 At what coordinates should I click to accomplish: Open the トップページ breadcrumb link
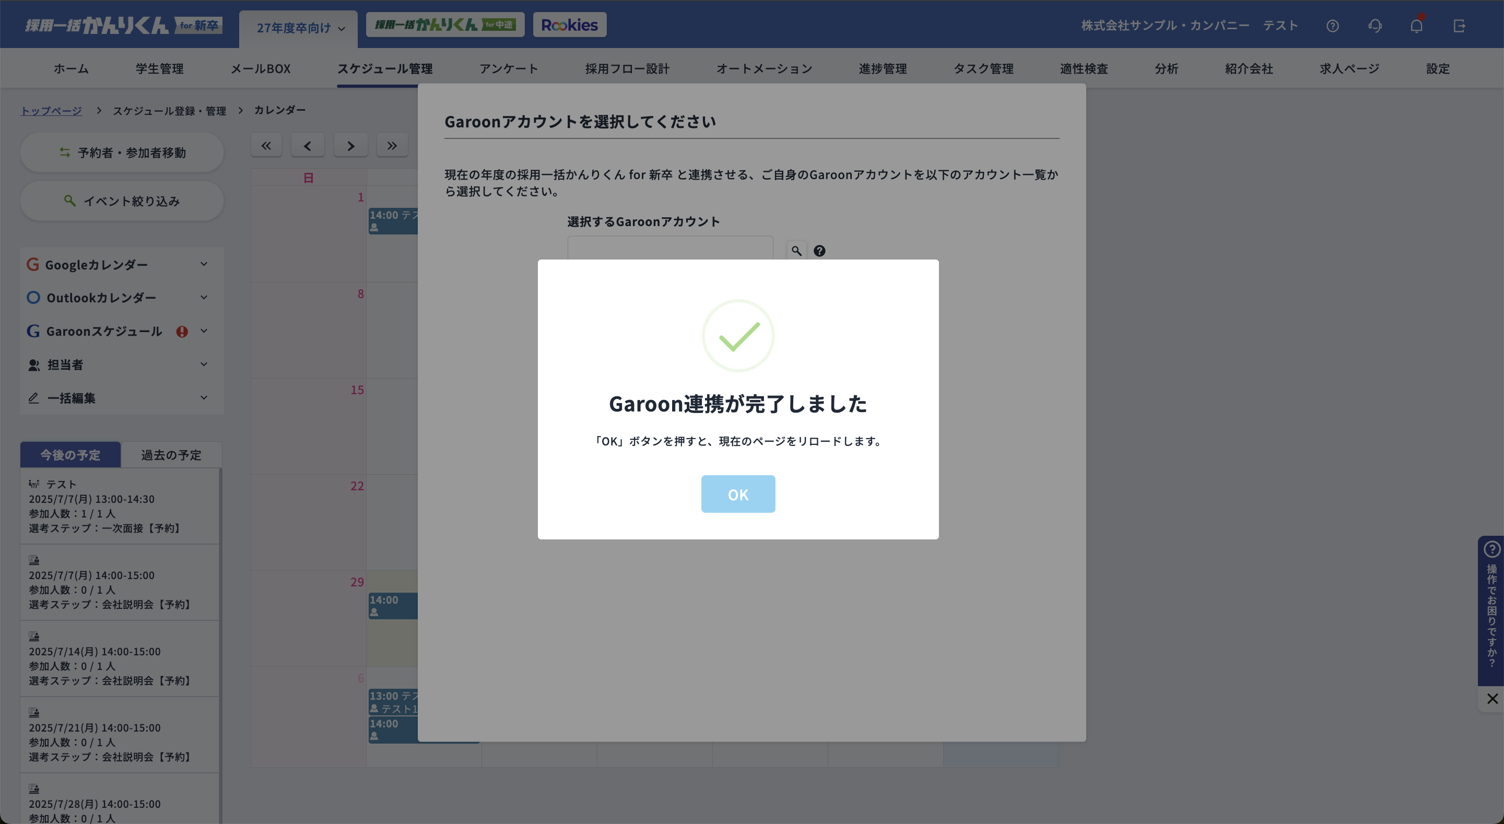tap(51, 110)
